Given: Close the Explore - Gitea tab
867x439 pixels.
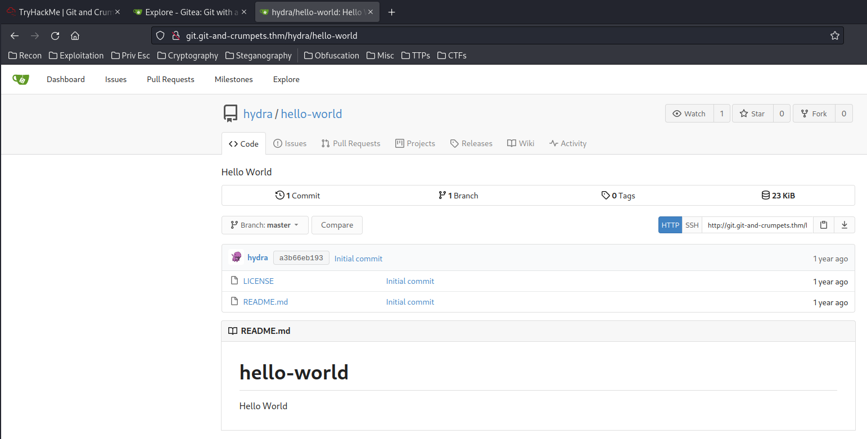Looking at the screenshot, I should point(244,12).
